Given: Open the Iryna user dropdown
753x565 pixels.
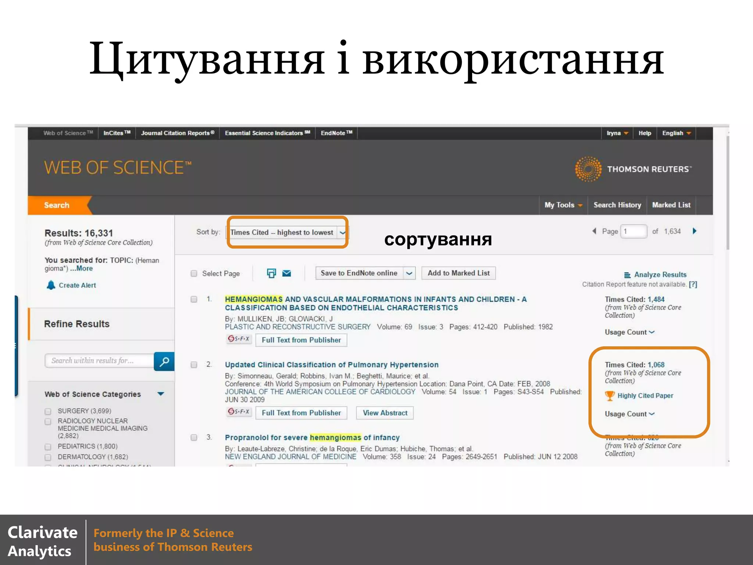Looking at the screenshot, I should (x=617, y=133).
